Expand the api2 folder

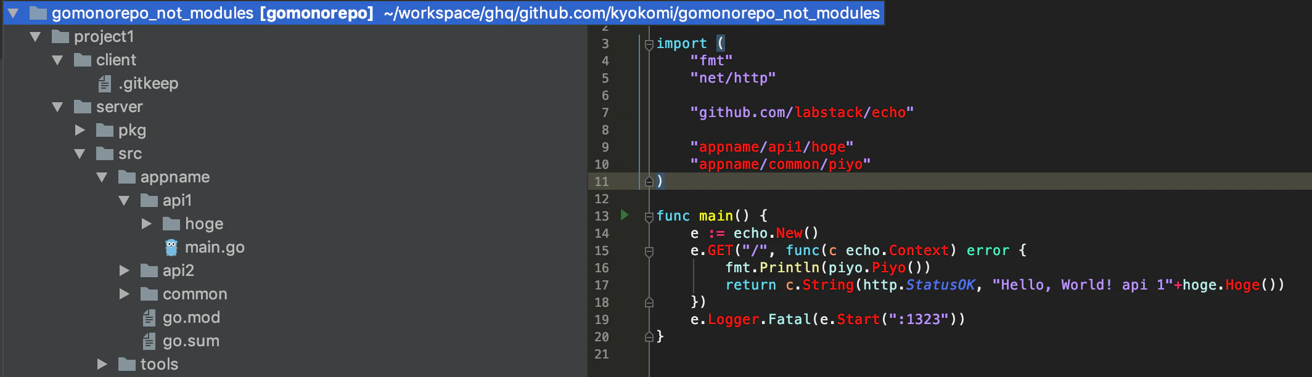click(x=124, y=270)
